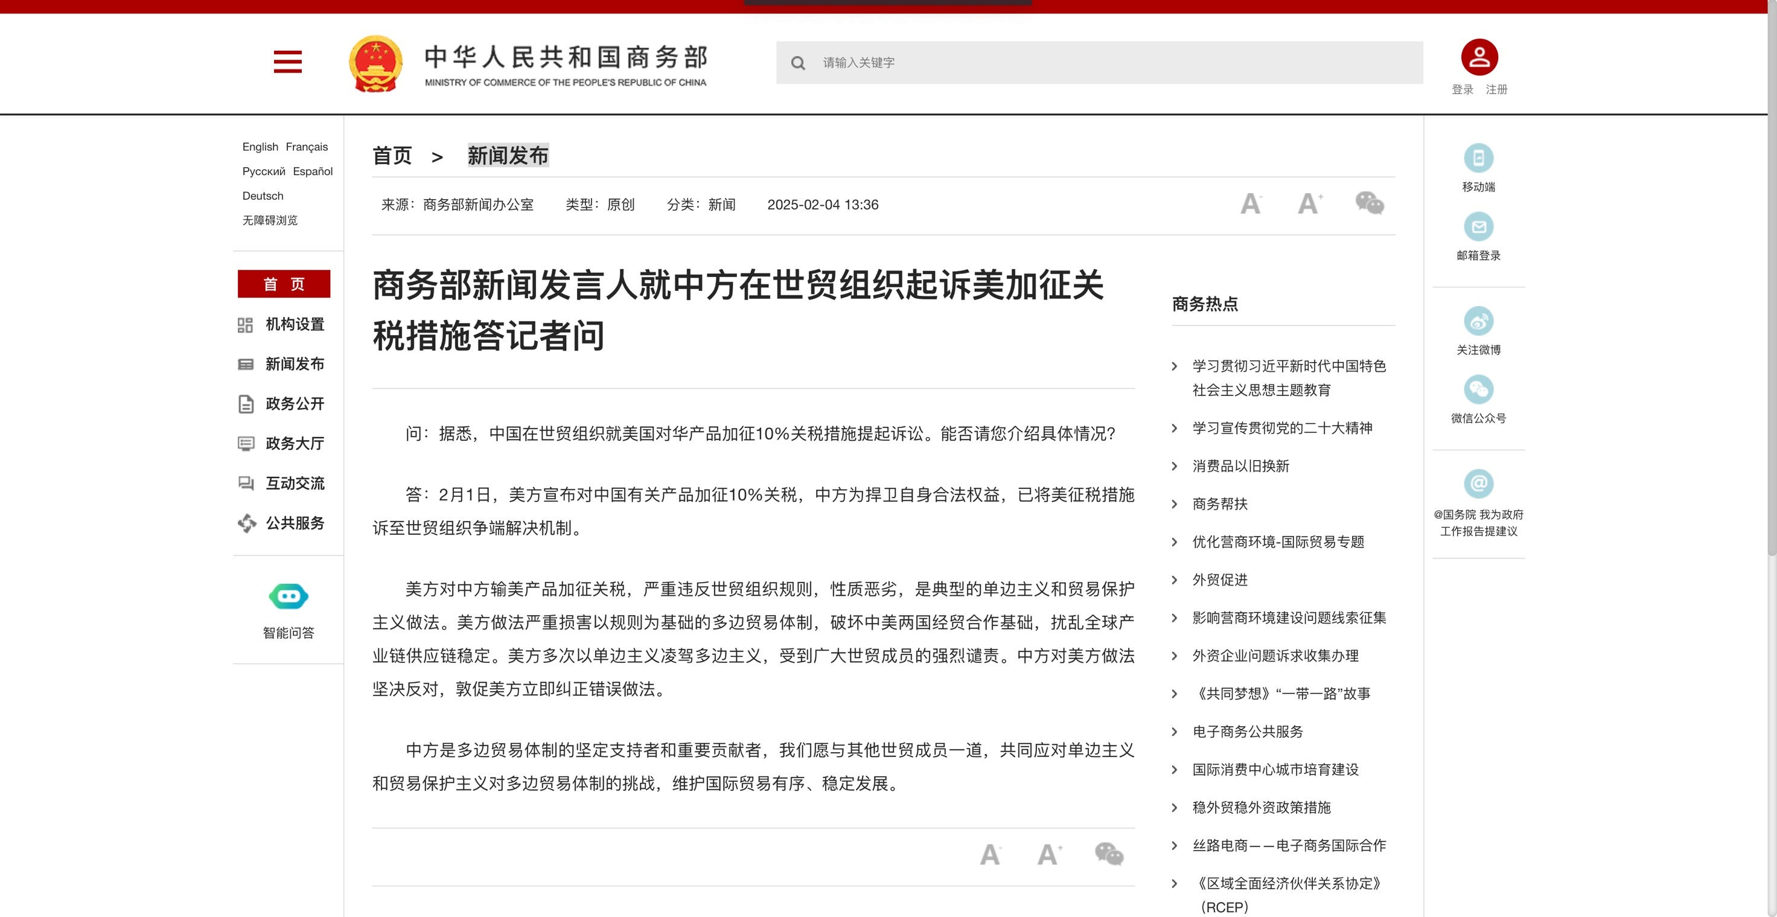Click the 来源：商务部新闻办公室 text
This screenshot has height=917, width=1777.
coord(458,205)
